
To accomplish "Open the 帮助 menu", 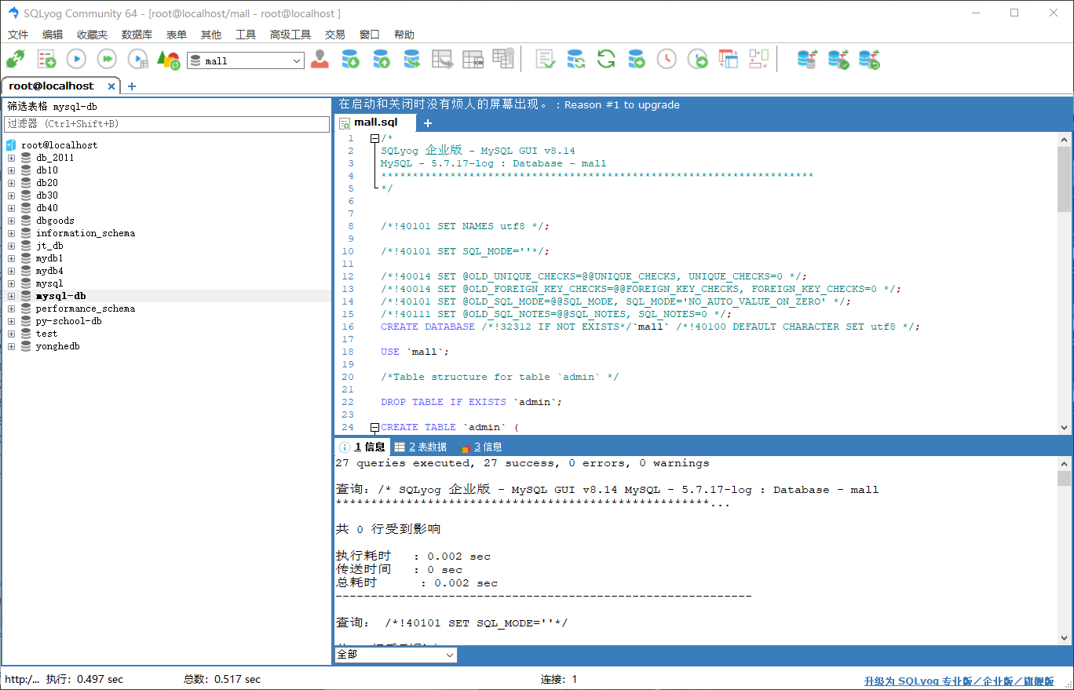I will pos(404,35).
